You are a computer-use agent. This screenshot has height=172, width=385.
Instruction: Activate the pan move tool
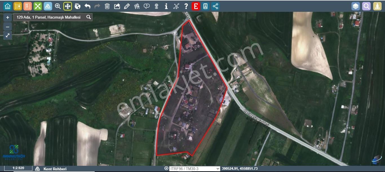pos(68,6)
